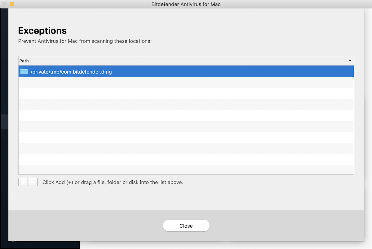Click the Bitdefender Antivirus for Mac title bar

(186, 4)
